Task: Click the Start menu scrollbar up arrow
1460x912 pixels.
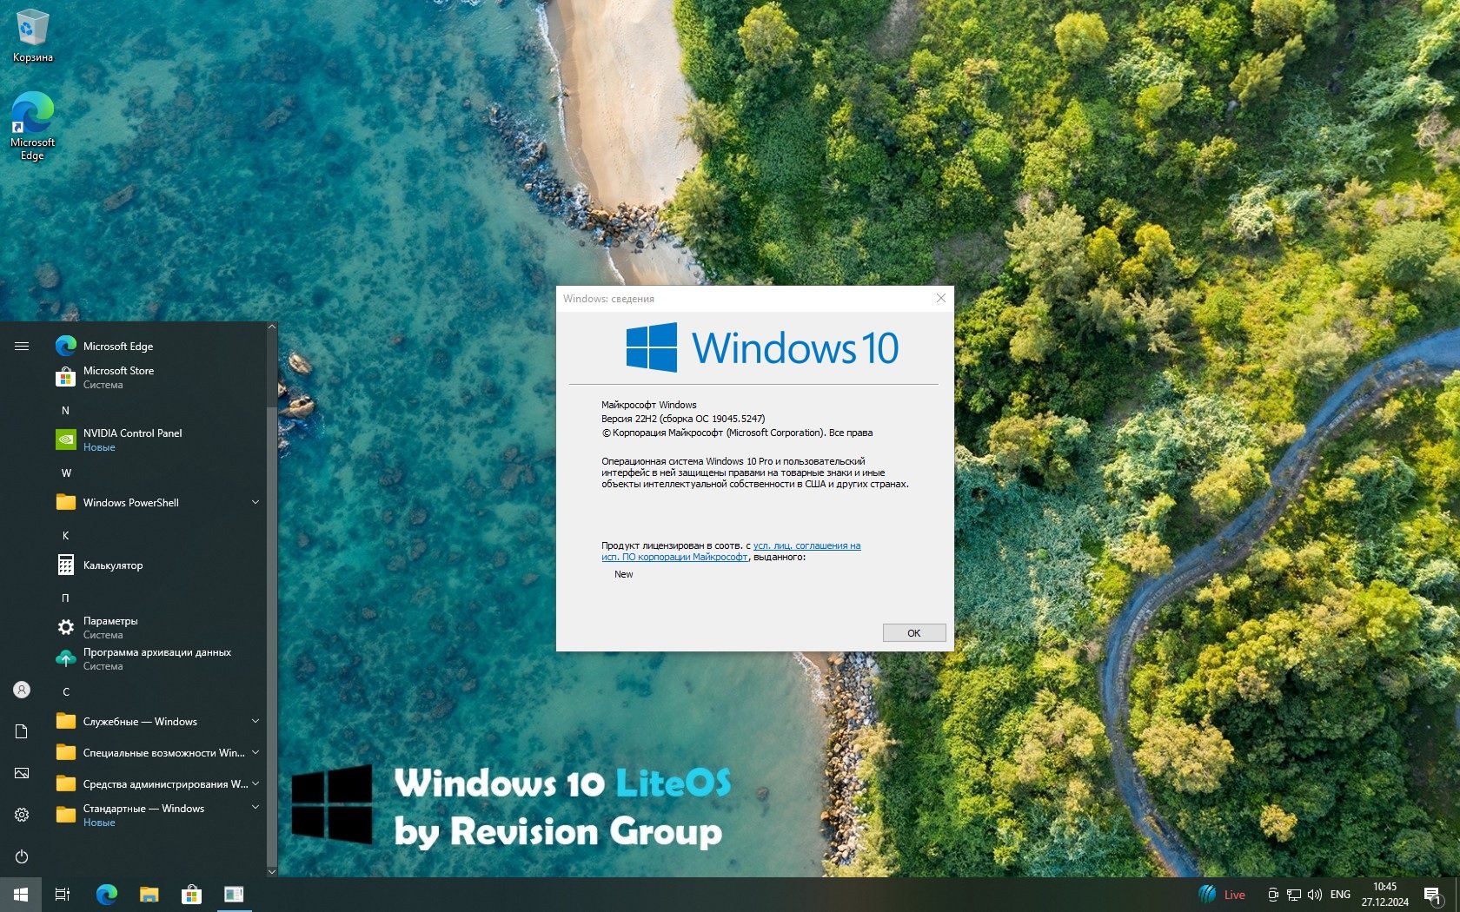Action: click(x=272, y=327)
